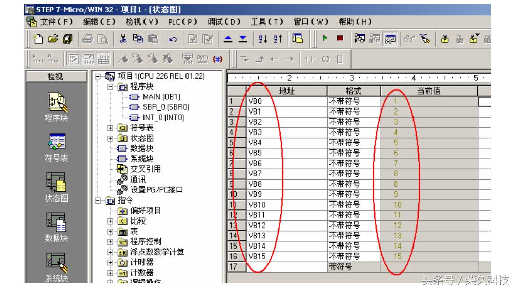
Task: Click the Download to PLC arrow icon
Action: 243,39
